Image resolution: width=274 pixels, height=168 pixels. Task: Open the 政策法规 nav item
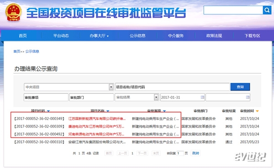(214, 36)
